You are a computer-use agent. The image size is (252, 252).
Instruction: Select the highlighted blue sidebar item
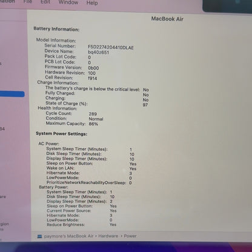point(12,94)
